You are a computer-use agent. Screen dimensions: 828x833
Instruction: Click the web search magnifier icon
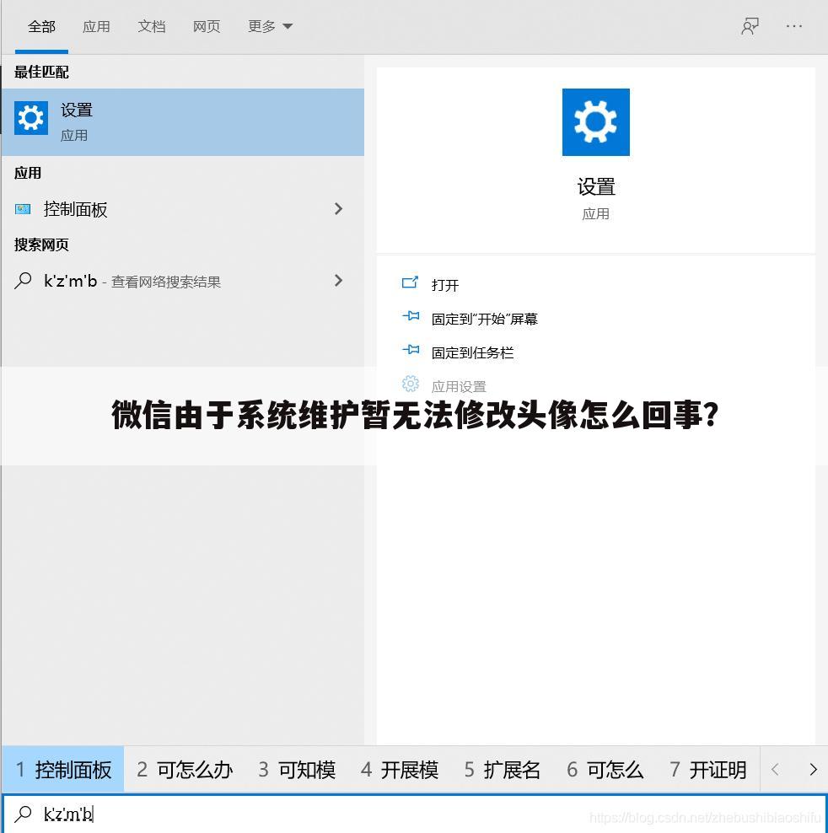(23, 281)
